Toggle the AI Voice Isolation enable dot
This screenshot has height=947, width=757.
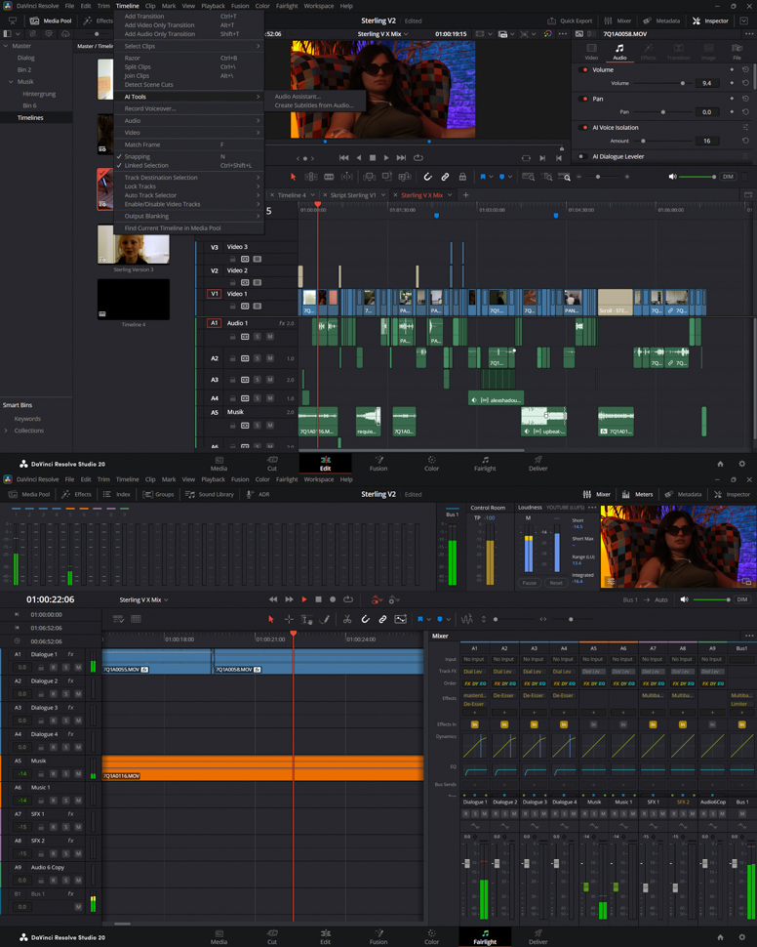(584, 128)
